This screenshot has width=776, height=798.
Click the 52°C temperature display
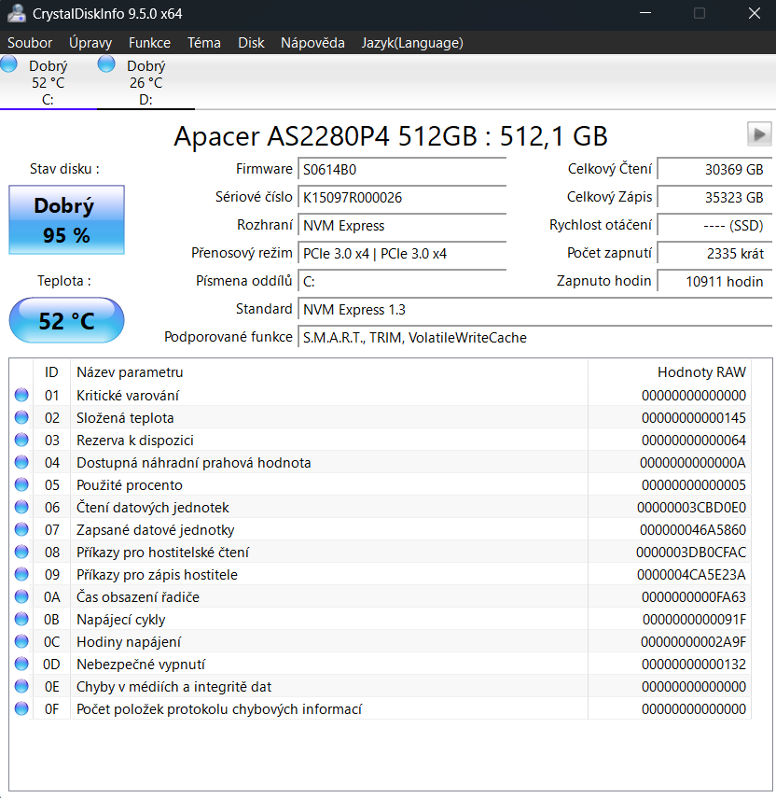(66, 320)
